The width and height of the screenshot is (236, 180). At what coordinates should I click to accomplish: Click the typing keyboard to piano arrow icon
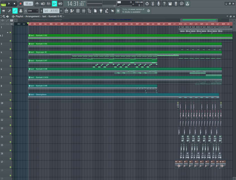(x=3, y=11)
